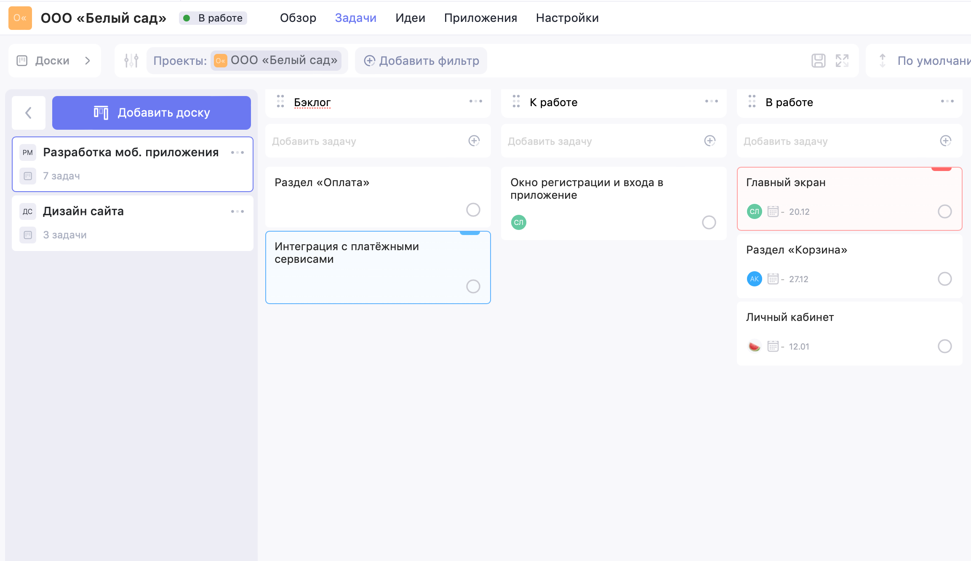
Task: Complete the Личный кабинет task circle
Action: (x=945, y=346)
